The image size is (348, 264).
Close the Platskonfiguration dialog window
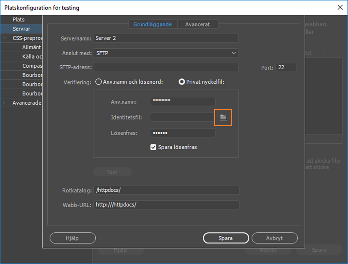[340, 7]
